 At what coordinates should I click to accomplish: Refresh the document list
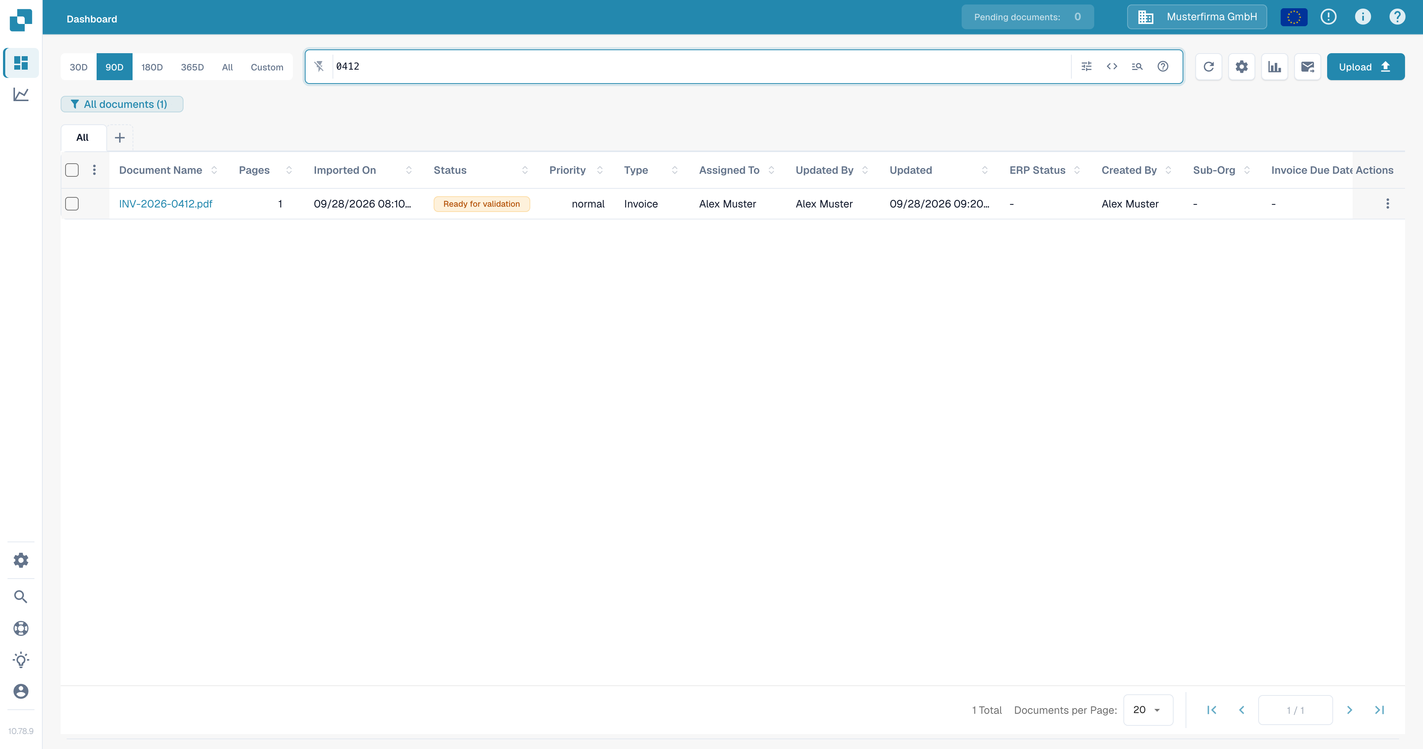[x=1209, y=67]
